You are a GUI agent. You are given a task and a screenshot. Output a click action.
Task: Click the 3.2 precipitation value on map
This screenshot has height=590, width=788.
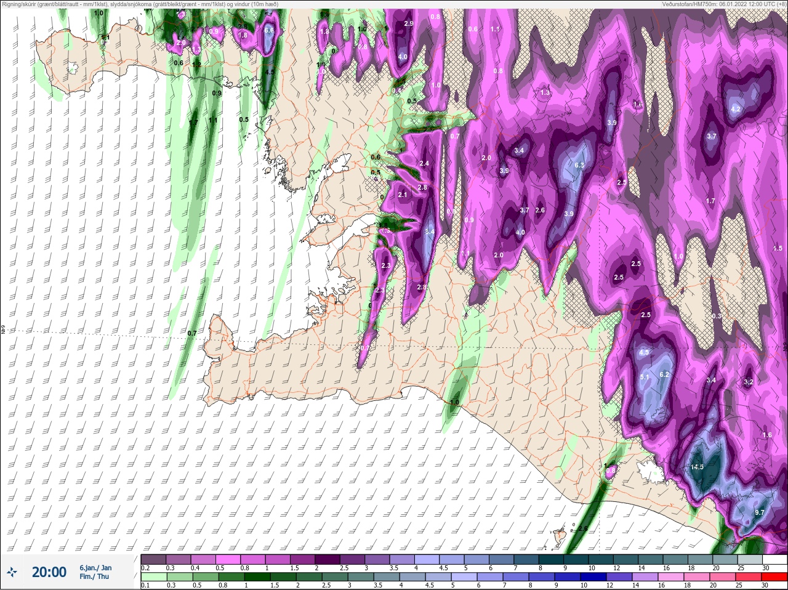[x=748, y=382]
